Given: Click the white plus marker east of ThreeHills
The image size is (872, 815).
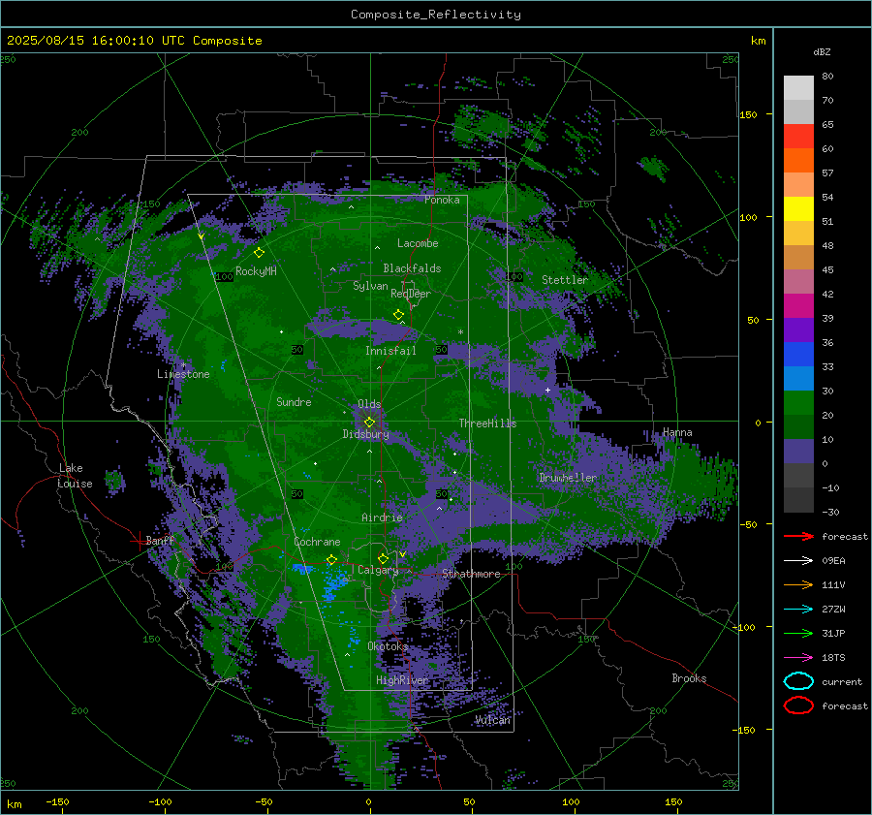Looking at the screenshot, I should point(547,390).
